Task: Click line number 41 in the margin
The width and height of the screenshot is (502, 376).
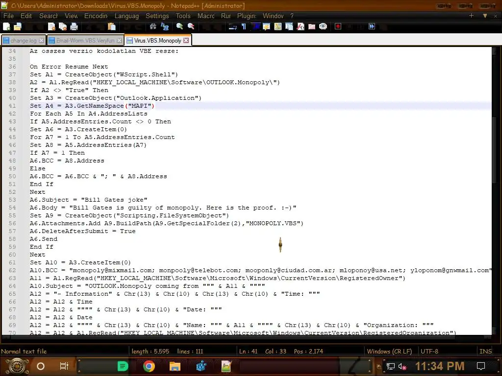Action: click(x=12, y=106)
